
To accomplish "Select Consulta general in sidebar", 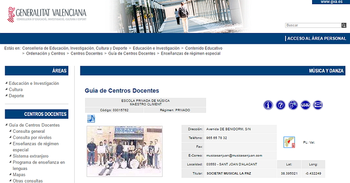I will point(29,131).
